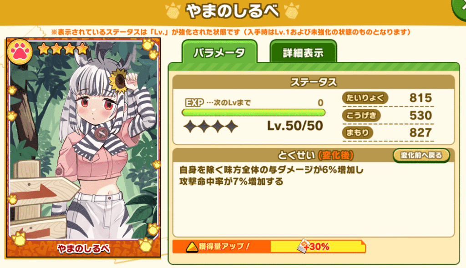
Task: Click the green close button at top right
Action: (459, 8)
